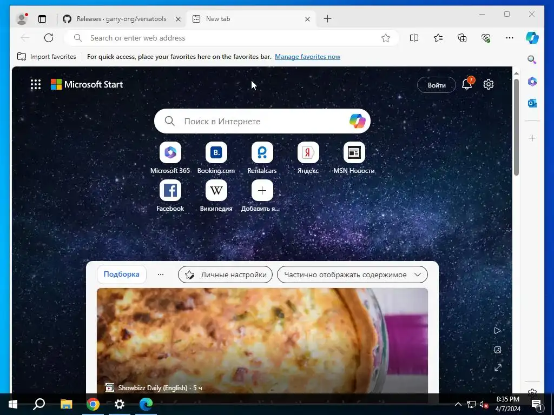Open the Copilot sidebar icon
The width and height of the screenshot is (554, 415).
point(532,38)
